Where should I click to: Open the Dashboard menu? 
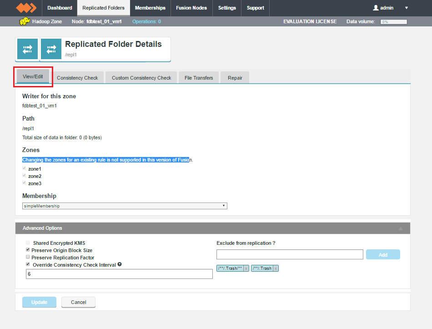(x=60, y=8)
